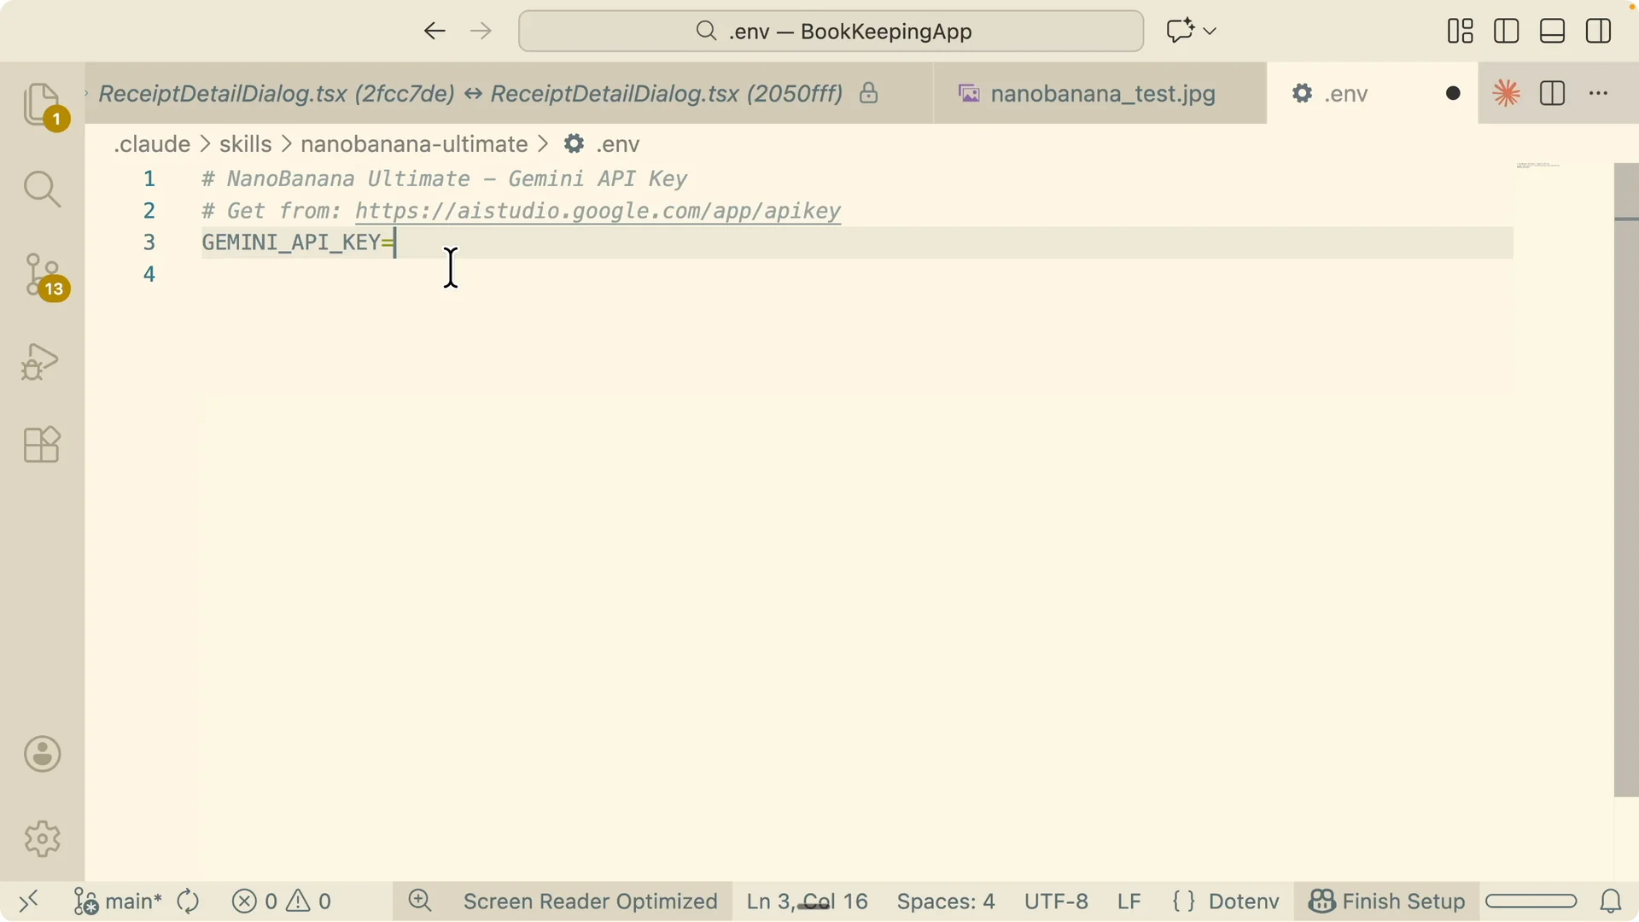Open the Extensions view
1639x922 pixels.
(42, 445)
